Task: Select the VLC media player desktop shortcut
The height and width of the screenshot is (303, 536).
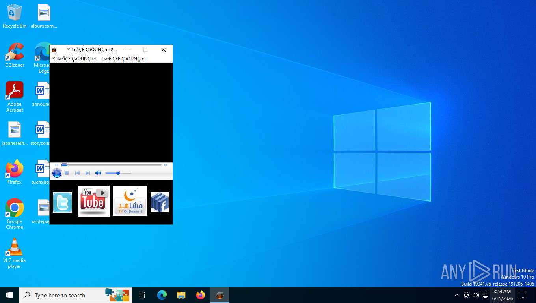Action: 15,253
